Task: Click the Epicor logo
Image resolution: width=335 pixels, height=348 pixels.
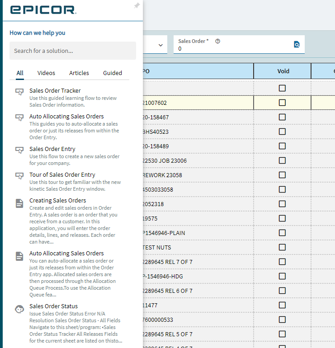Action: point(43,10)
